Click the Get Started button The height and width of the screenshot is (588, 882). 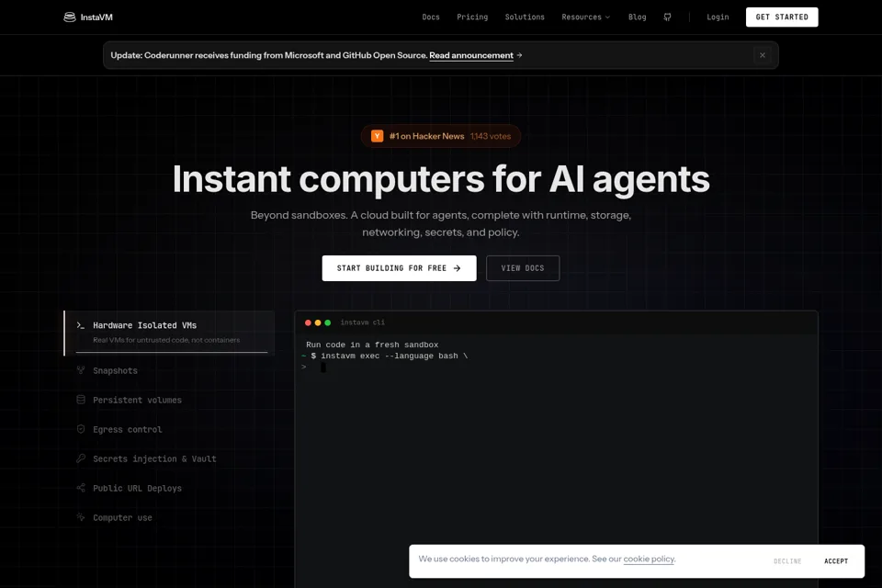point(782,17)
